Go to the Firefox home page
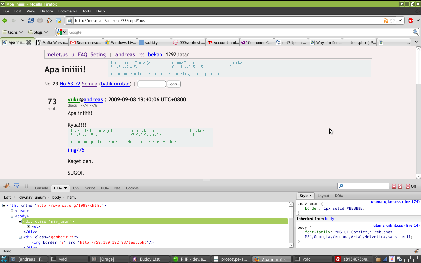This screenshot has width=421, height=263. coord(49,21)
